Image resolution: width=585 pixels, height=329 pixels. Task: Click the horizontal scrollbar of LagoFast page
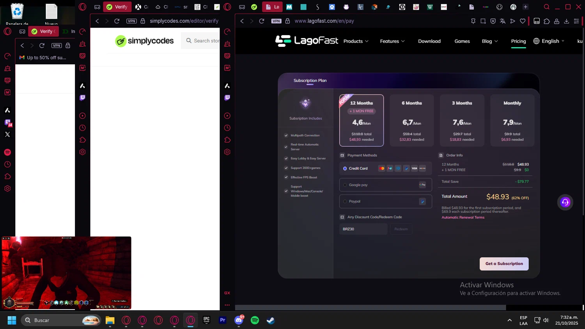(x=370, y=308)
